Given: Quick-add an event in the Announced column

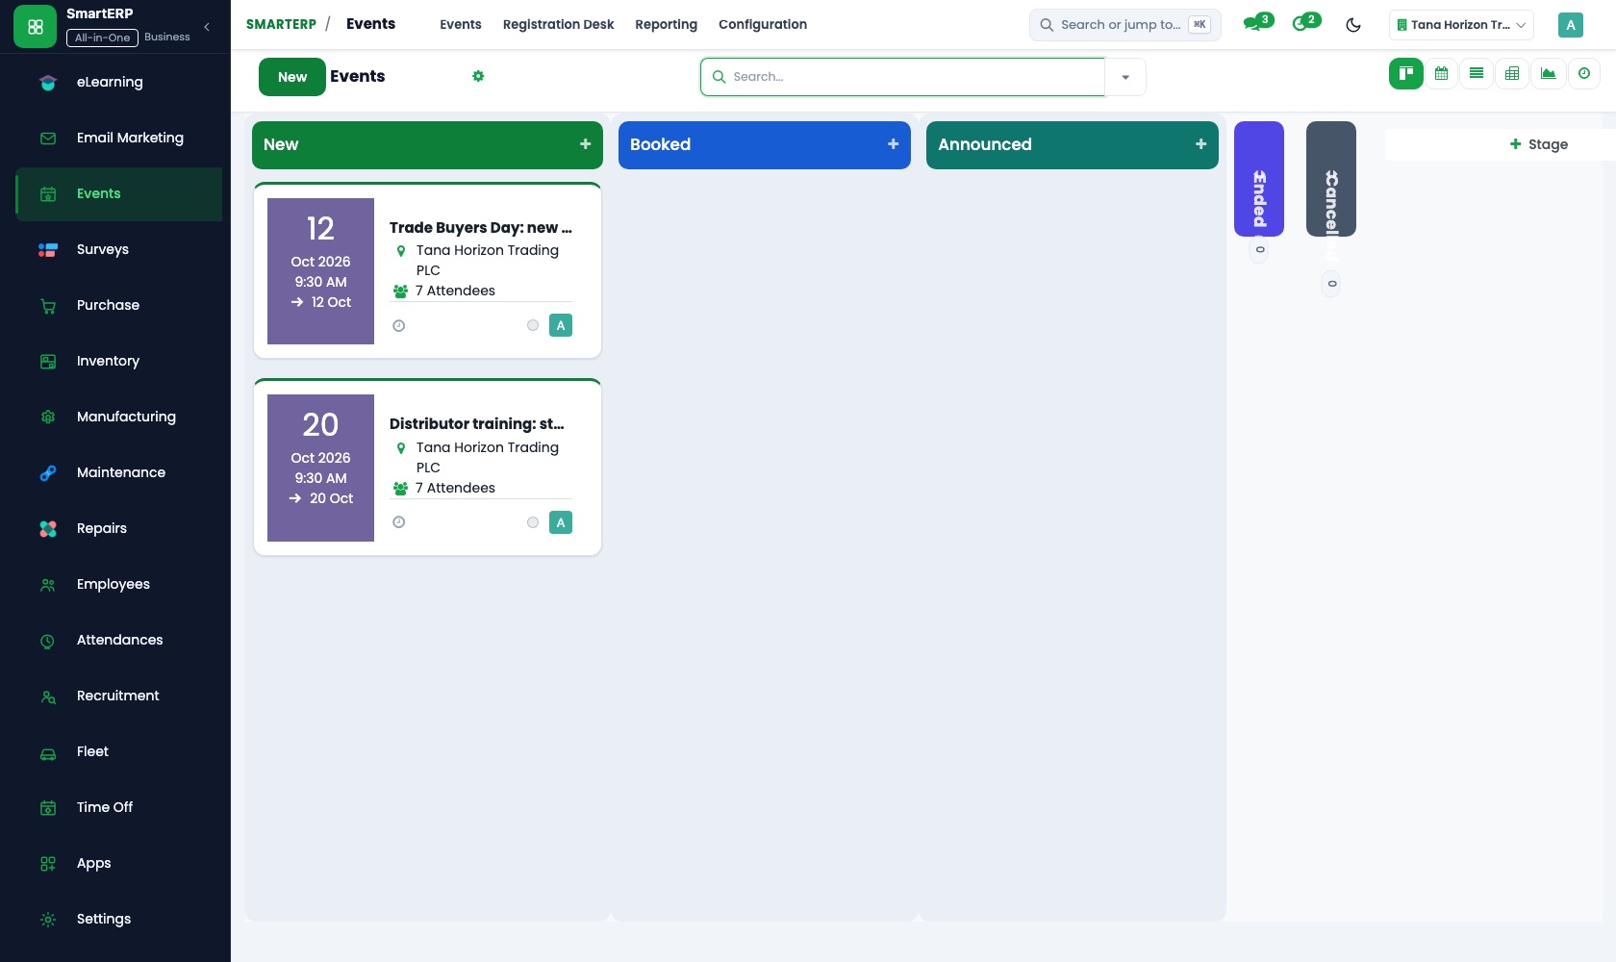Looking at the screenshot, I should 1201,144.
